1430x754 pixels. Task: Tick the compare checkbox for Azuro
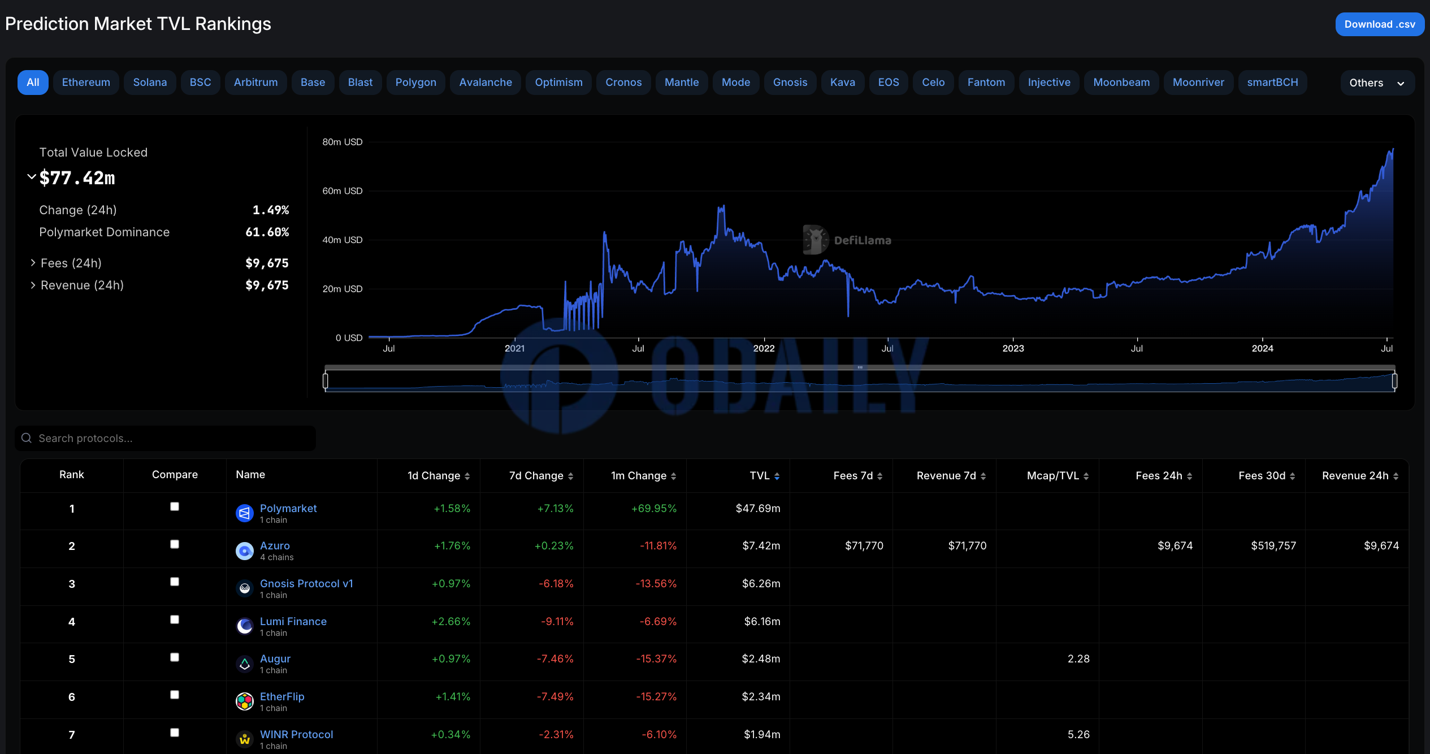tap(175, 544)
